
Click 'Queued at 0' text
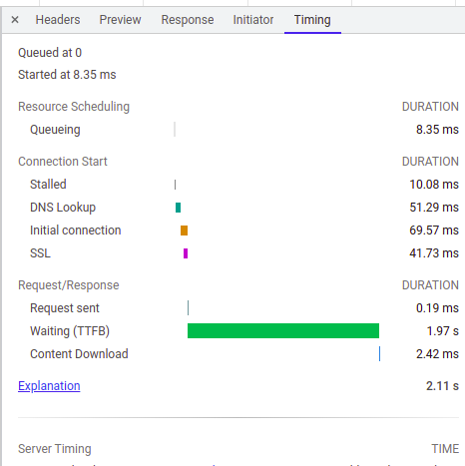click(x=50, y=53)
